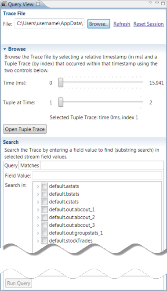The height and width of the screenshot is (291, 167).
Task: Select the default.out:abcout_2 label
Action: pos(72,217)
